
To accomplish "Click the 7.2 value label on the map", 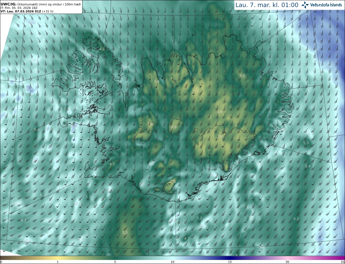I will [22, 50].
